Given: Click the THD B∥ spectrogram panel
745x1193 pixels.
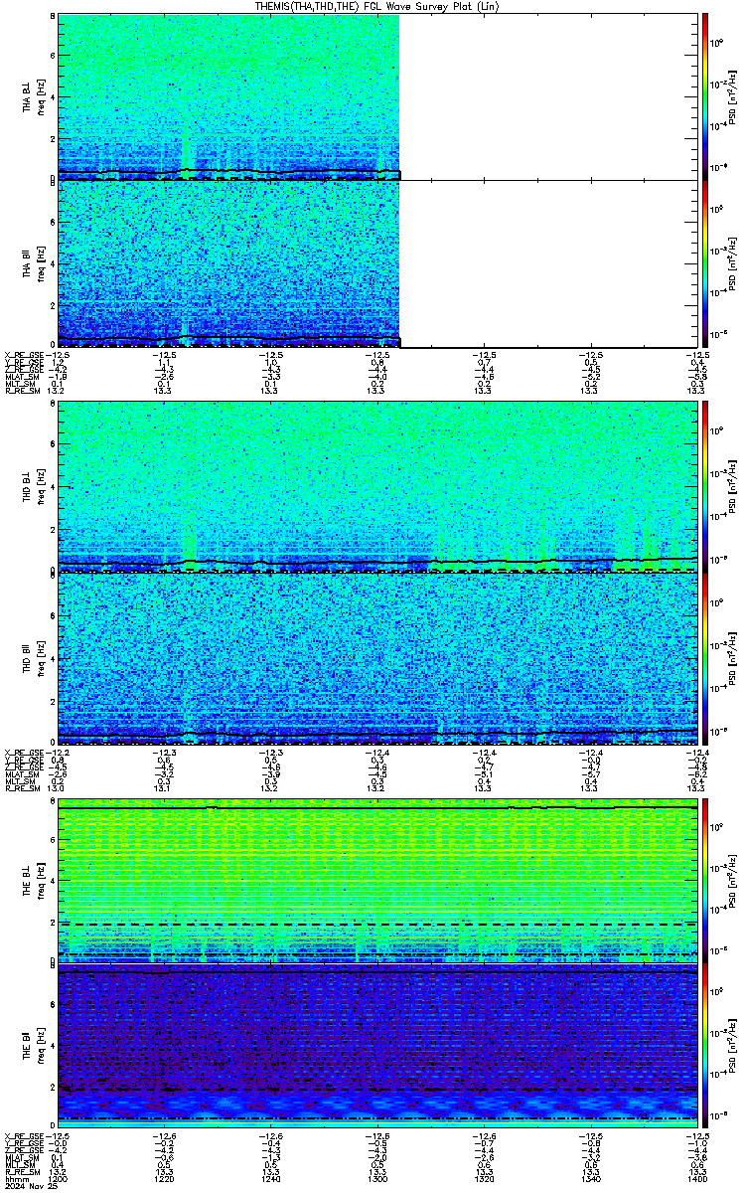Looking at the screenshot, I should click(x=377, y=657).
